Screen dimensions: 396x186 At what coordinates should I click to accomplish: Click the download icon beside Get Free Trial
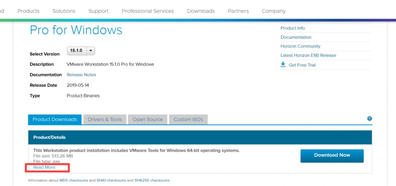283,65
